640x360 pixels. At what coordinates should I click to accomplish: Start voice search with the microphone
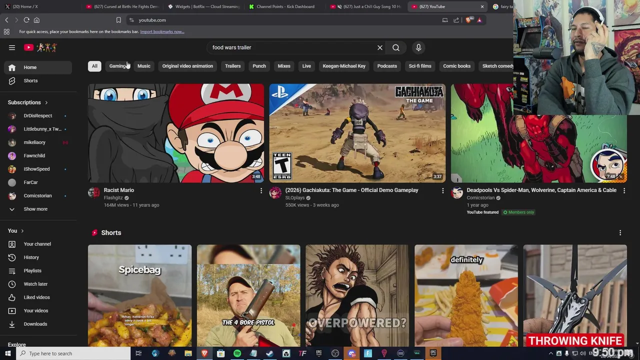tap(418, 47)
